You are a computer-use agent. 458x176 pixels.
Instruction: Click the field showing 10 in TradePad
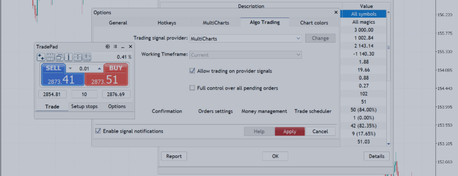pyautogui.click(x=84, y=94)
